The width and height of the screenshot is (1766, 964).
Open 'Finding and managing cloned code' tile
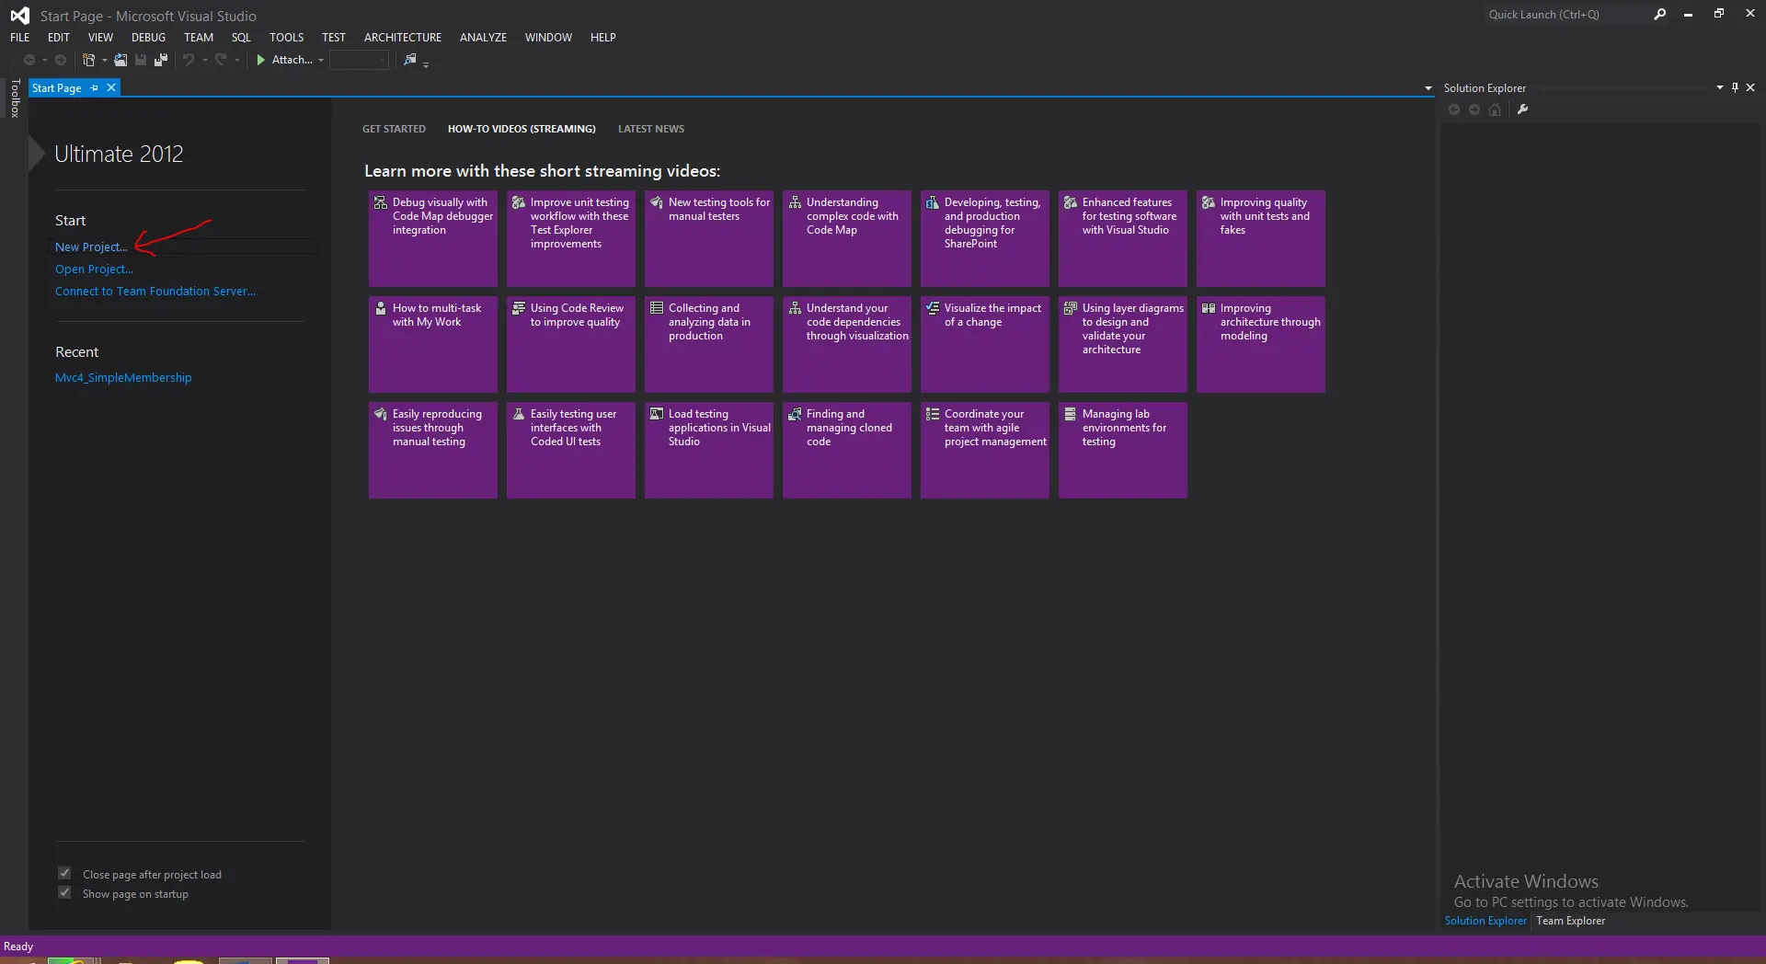coord(847,450)
